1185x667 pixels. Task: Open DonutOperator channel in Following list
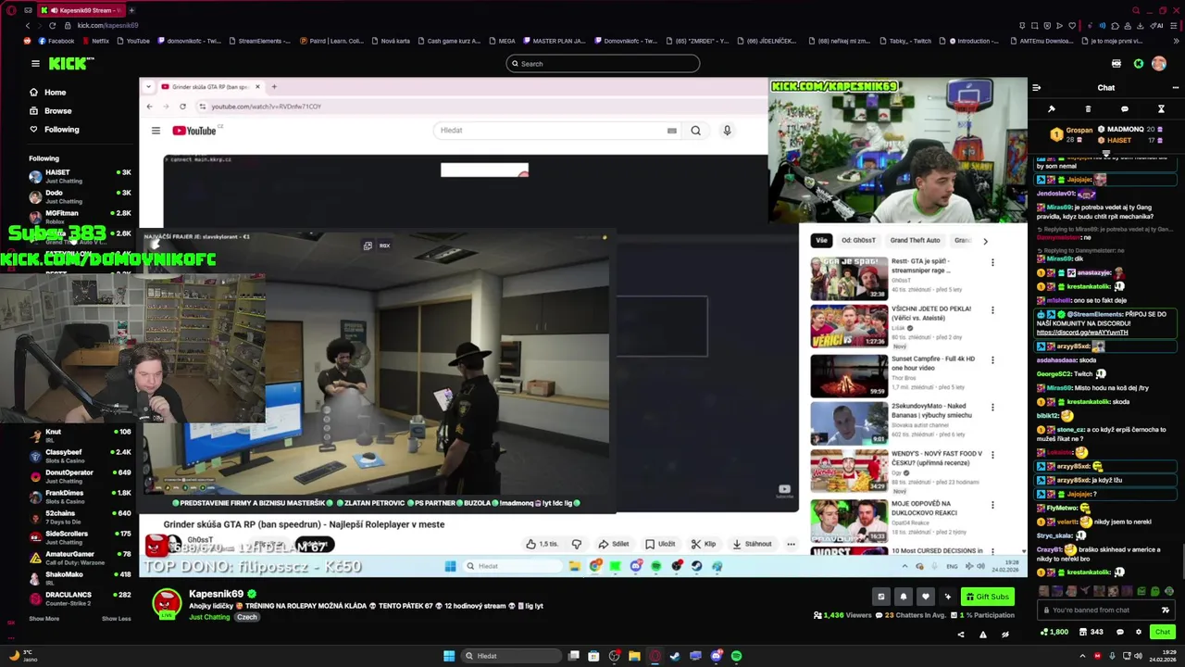click(80, 476)
